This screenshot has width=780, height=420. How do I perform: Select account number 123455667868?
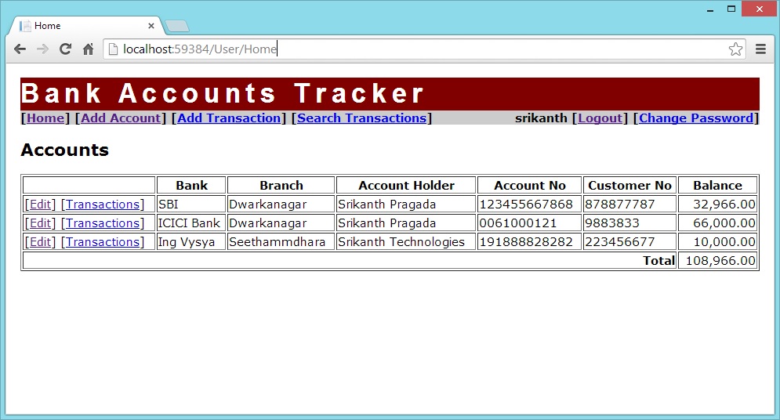point(529,205)
